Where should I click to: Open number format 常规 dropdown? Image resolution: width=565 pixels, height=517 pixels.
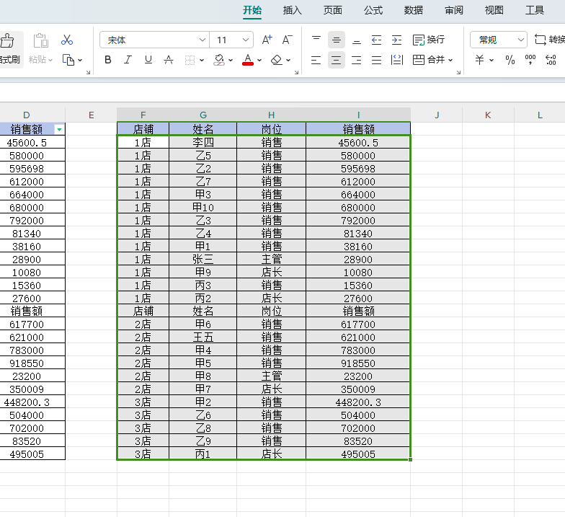520,40
